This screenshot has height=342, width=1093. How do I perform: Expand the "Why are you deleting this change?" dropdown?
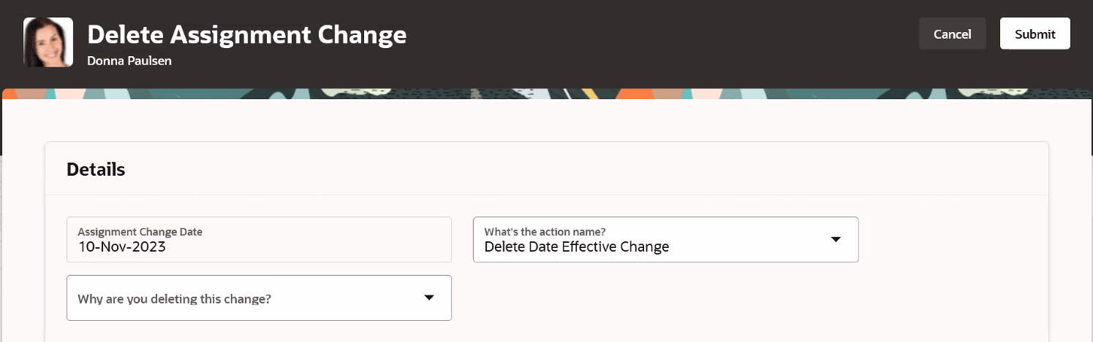coord(259,298)
